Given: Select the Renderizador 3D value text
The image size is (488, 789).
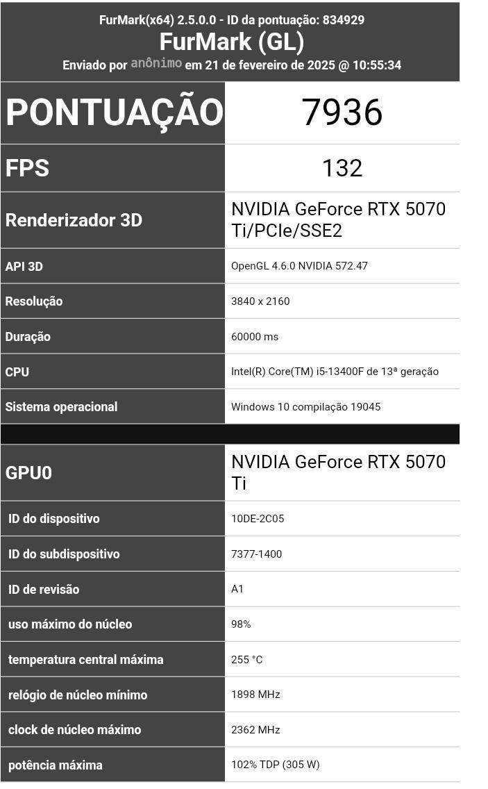Looking at the screenshot, I should 338,219.
